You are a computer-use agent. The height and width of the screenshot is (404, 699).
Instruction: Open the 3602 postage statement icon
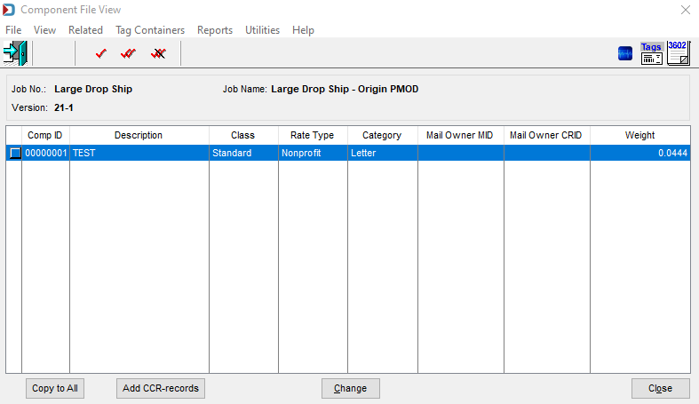click(x=679, y=53)
